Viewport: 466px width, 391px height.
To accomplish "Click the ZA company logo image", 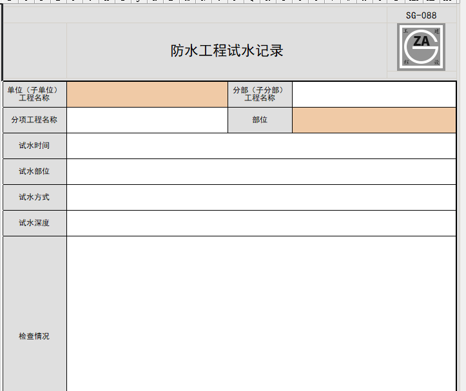I will 421,47.
